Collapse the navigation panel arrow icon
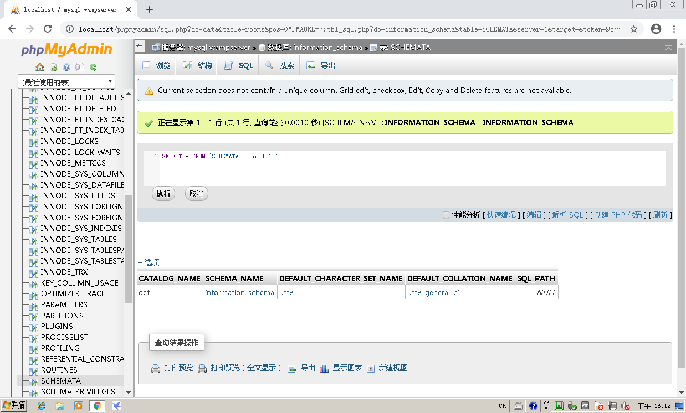The width and height of the screenshot is (686, 413). tap(140, 47)
